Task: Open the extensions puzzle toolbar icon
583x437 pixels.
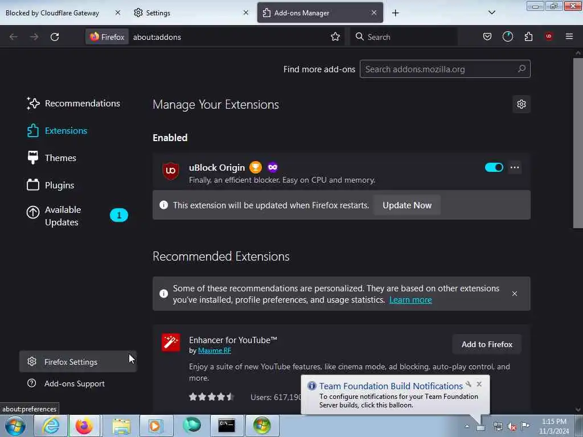Action: [528, 36]
